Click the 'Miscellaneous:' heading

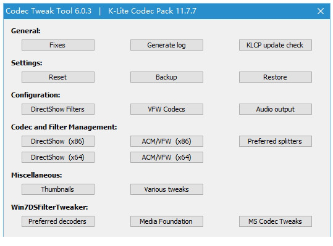tap(36, 175)
